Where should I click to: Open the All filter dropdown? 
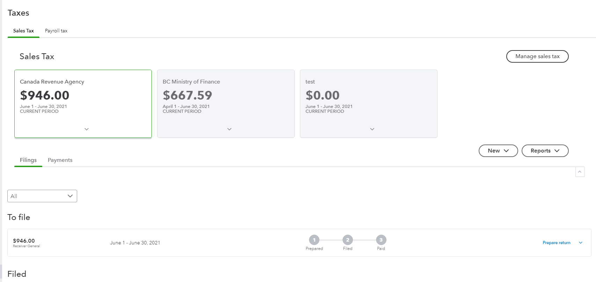tap(42, 196)
